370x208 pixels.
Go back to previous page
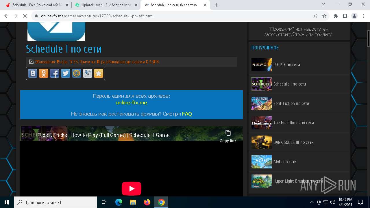pos(6,16)
